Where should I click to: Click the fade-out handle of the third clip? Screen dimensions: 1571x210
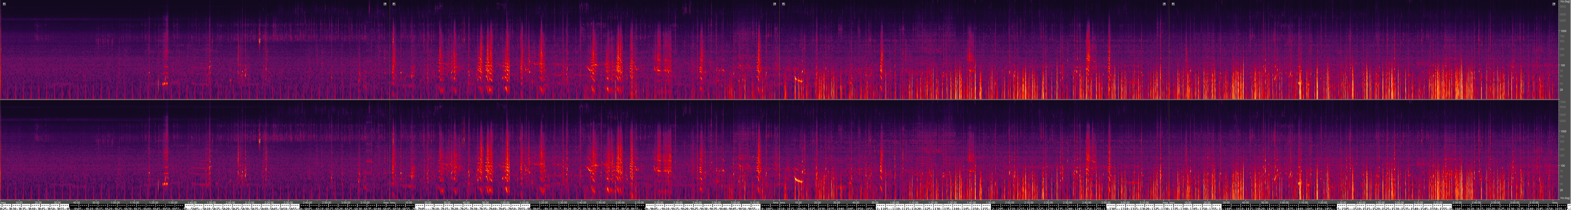coord(1164,4)
